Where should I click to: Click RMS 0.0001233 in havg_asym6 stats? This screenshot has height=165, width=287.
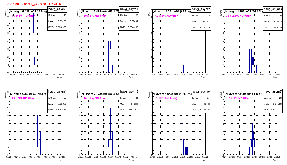click(x=201, y=110)
